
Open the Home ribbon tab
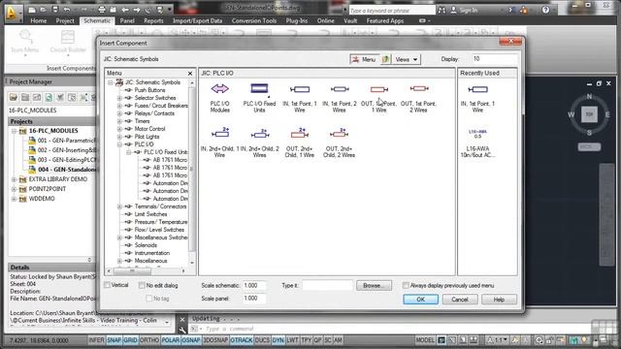point(39,20)
